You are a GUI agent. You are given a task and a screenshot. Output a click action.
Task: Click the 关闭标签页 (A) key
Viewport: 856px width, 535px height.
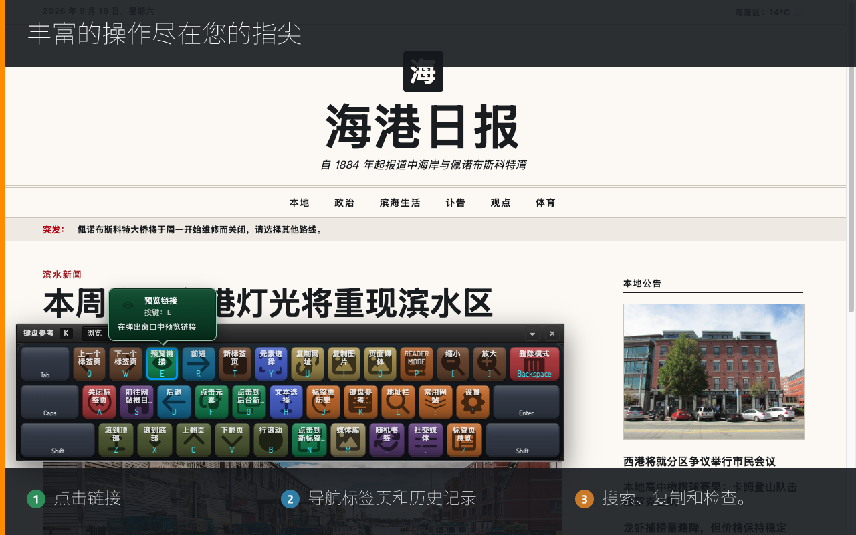click(99, 402)
